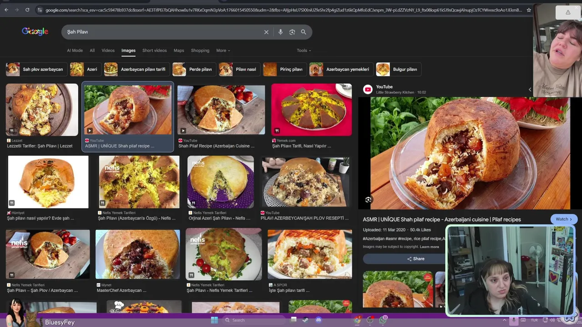Clear the search box with the X icon

pos(266,32)
